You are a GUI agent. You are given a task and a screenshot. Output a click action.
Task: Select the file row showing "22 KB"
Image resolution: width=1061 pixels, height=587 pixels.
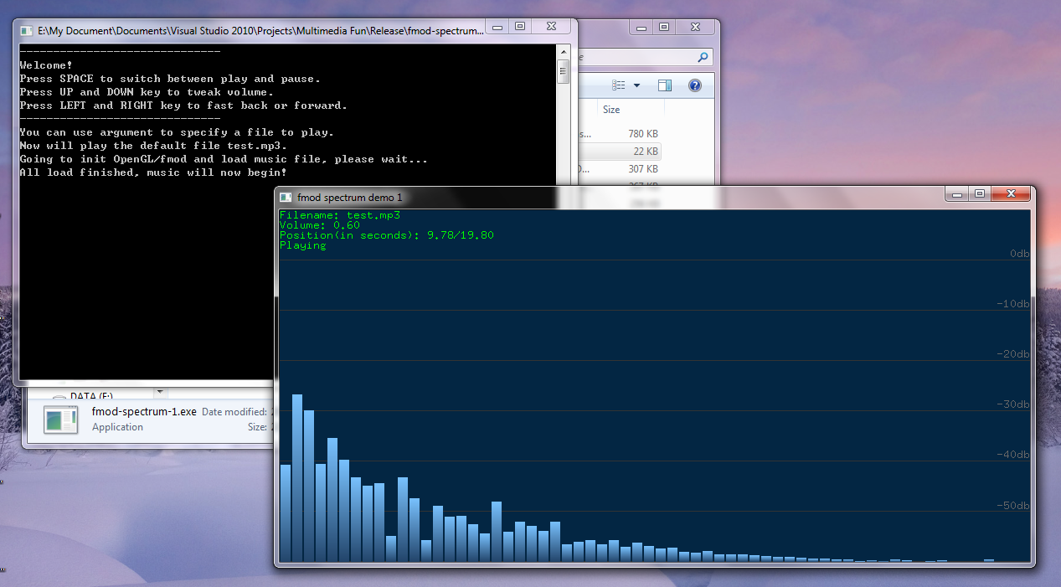point(620,152)
